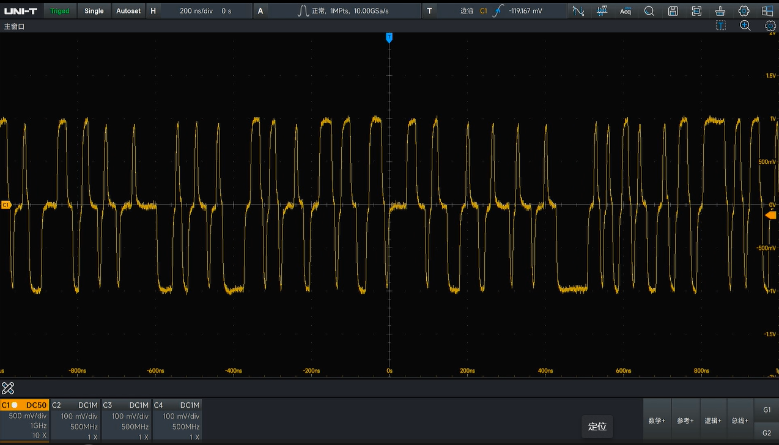
Task: Expand the 数学+ math menu
Action: 657,421
